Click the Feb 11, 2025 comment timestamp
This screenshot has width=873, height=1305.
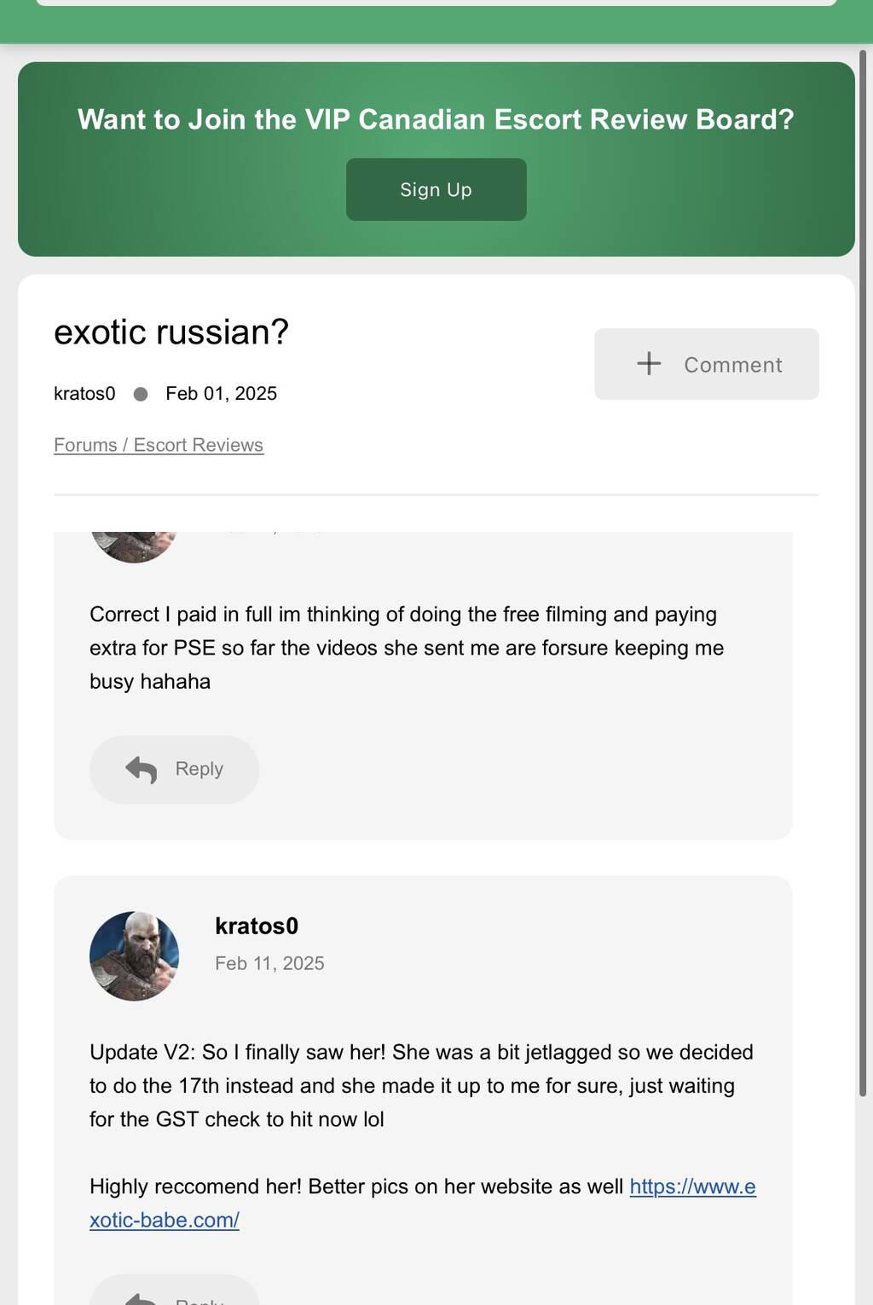(269, 963)
